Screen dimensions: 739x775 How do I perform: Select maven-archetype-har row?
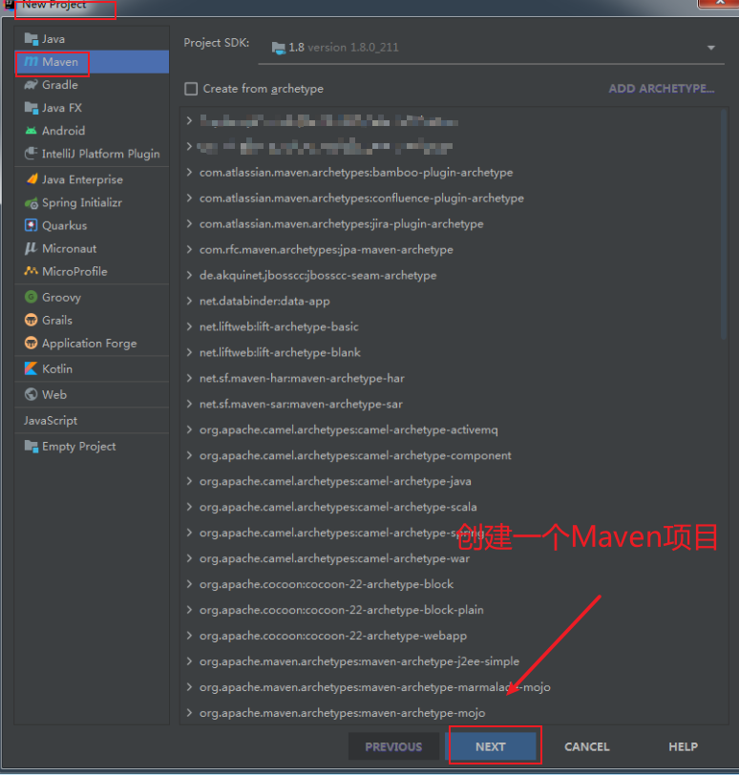point(453,378)
